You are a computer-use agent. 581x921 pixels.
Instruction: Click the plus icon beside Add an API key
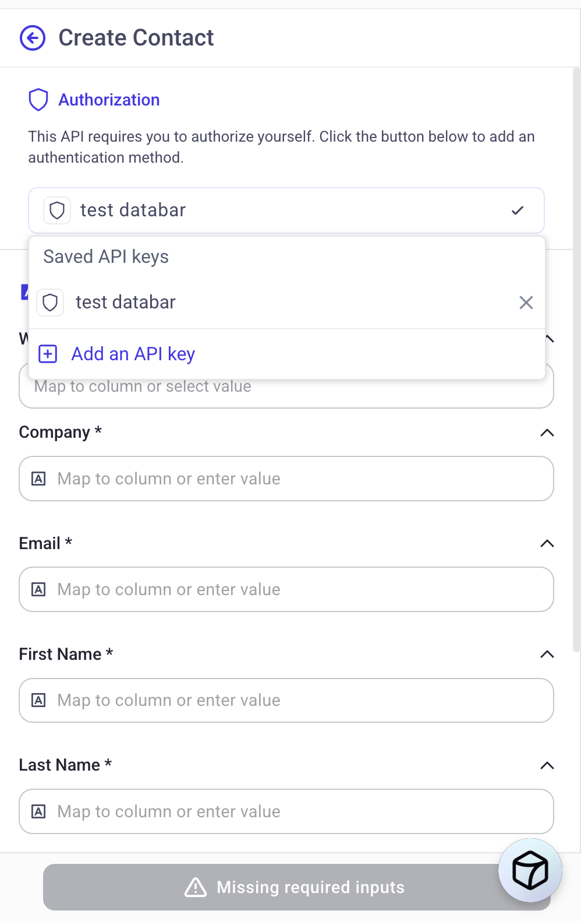point(48,354)
